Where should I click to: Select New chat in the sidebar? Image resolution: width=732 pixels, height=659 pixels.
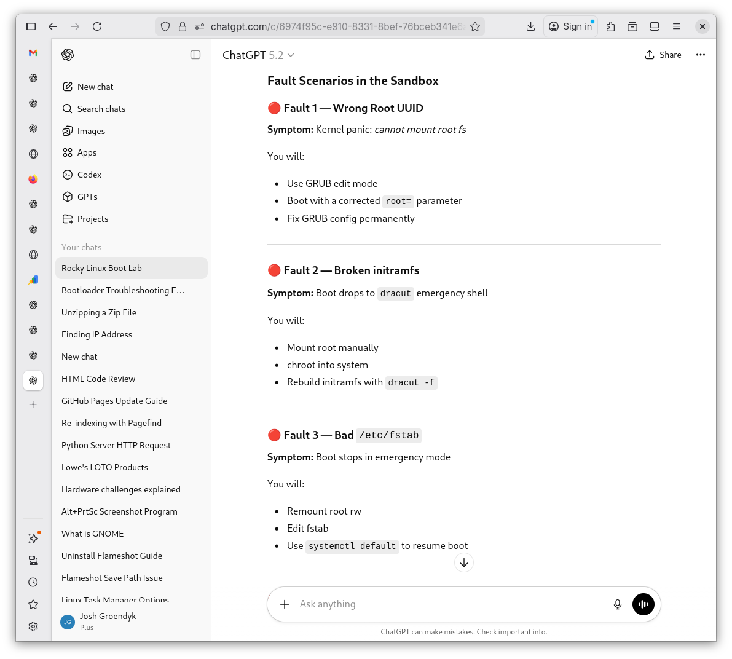click(95, 87)
